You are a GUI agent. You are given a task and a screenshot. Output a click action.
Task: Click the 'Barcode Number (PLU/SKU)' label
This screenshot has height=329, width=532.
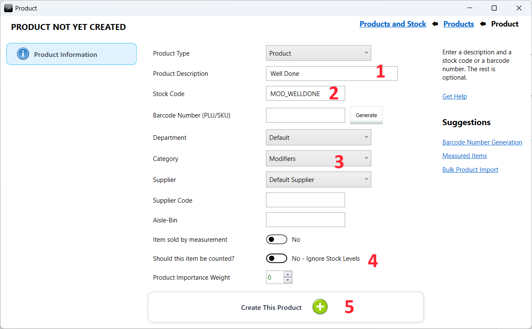coord(192,115)
